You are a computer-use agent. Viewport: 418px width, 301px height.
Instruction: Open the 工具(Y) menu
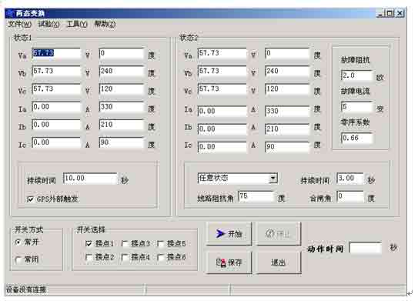77,25
